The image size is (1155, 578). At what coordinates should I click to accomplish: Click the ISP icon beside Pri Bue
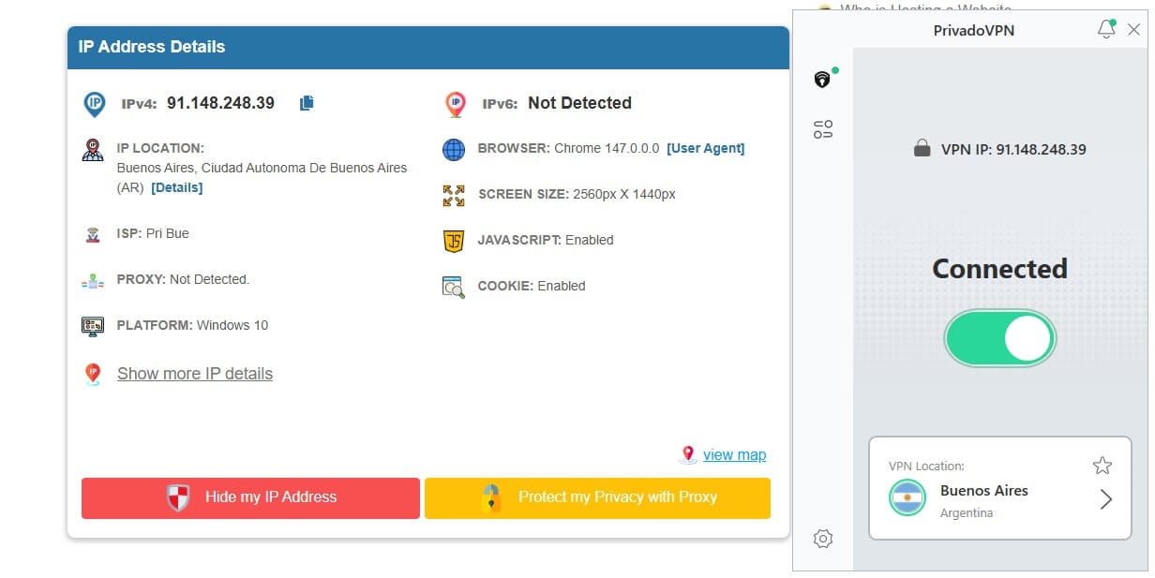(93, 234)
